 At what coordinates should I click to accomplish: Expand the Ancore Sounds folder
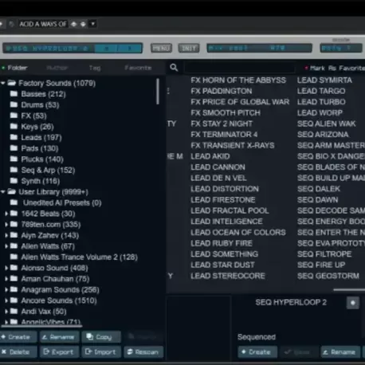6,300
